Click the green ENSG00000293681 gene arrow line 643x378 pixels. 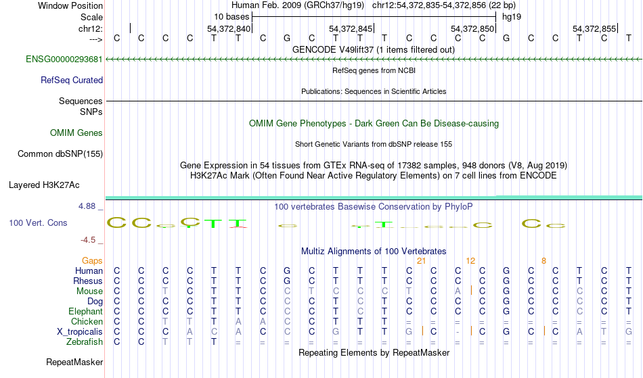pos(374,60)
